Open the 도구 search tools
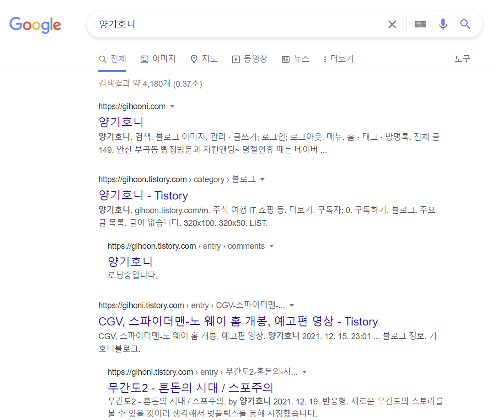497x420 pixels. [x=462, y=59]
